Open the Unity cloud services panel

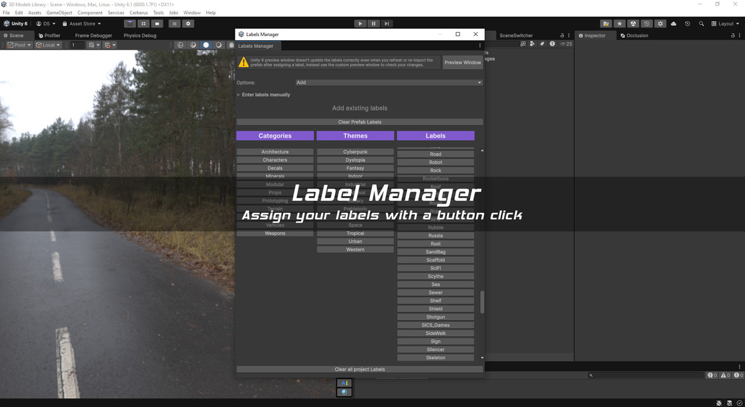(x=673, y=24)
